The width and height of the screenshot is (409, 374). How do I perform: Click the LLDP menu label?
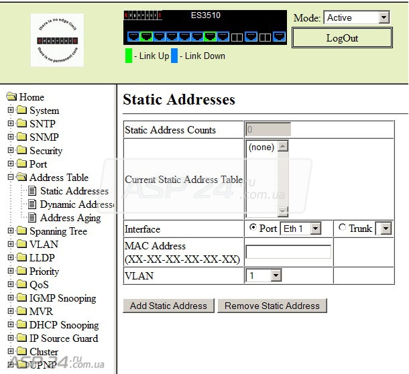pyautogui.click(x=42, y=258)
